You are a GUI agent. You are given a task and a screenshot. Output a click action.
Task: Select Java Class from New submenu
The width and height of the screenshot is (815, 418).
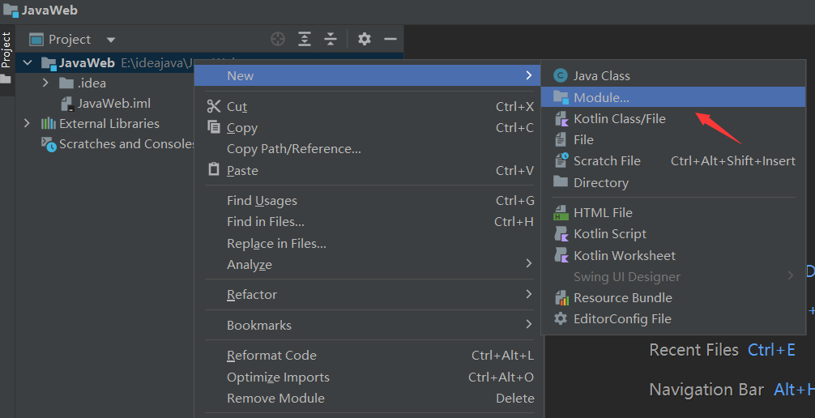tap(601, 75)
